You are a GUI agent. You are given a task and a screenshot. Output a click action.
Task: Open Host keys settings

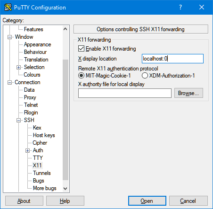(x=44, y=135)
